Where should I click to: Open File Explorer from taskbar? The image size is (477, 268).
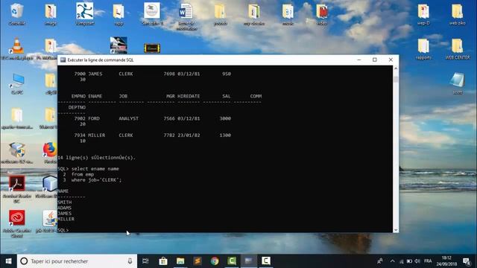tap(180, 261)
